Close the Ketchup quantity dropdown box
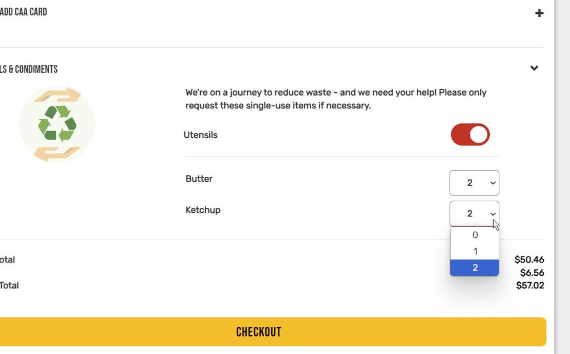Screen dimensions: 570x354 [x=474, y=213]
